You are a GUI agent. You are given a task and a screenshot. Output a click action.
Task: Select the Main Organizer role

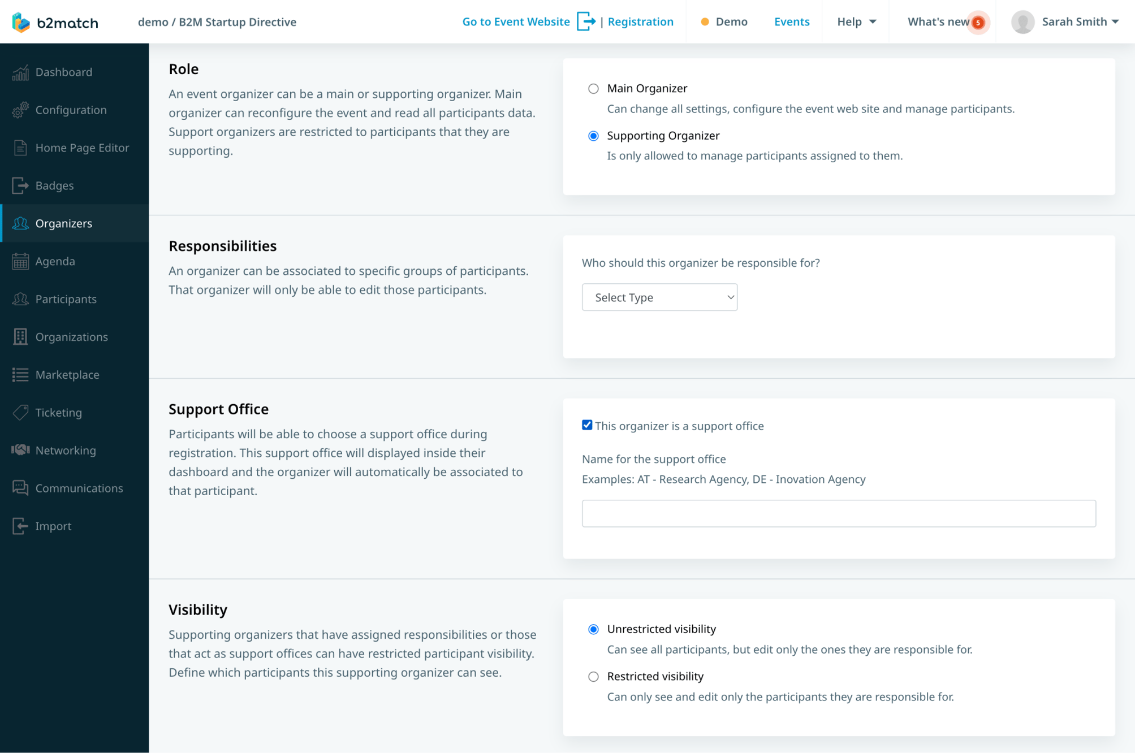(593, 88)
